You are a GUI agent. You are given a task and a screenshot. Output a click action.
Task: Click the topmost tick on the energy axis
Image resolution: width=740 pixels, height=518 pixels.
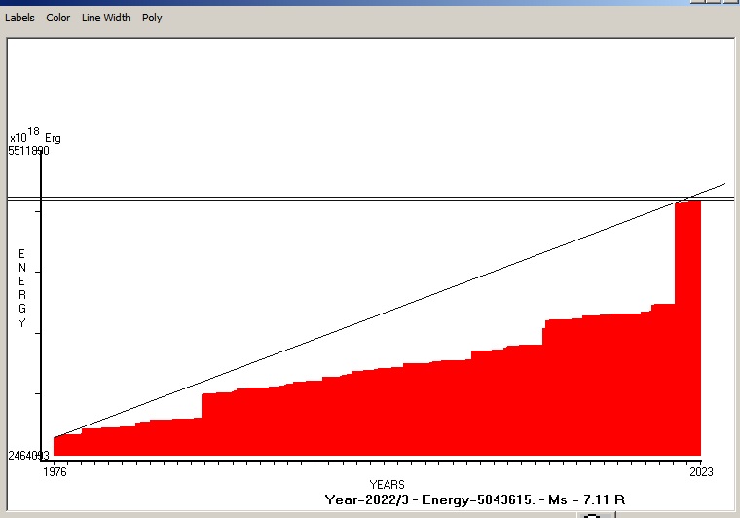point(39,210)
